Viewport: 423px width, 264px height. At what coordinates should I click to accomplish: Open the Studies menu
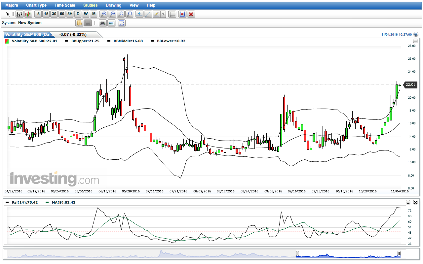pos(90,5)
